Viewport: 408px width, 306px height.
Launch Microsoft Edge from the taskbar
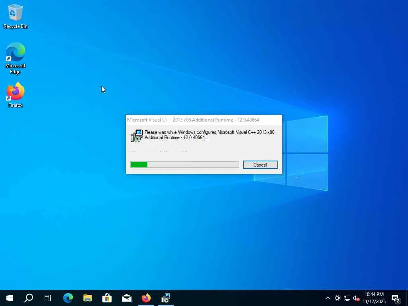click(x=68, y=298)
